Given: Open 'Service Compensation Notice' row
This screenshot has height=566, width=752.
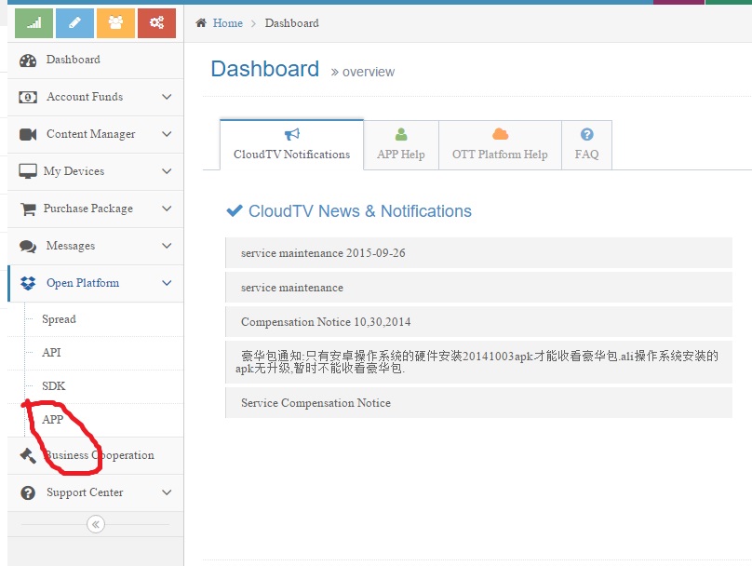Looking at the screenshot, I should point(478,403).
